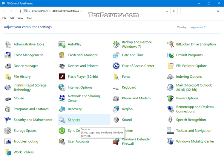Click the Devices and Printers icon
The height and width of the screenshot is (158, 224).
point(62,66)
